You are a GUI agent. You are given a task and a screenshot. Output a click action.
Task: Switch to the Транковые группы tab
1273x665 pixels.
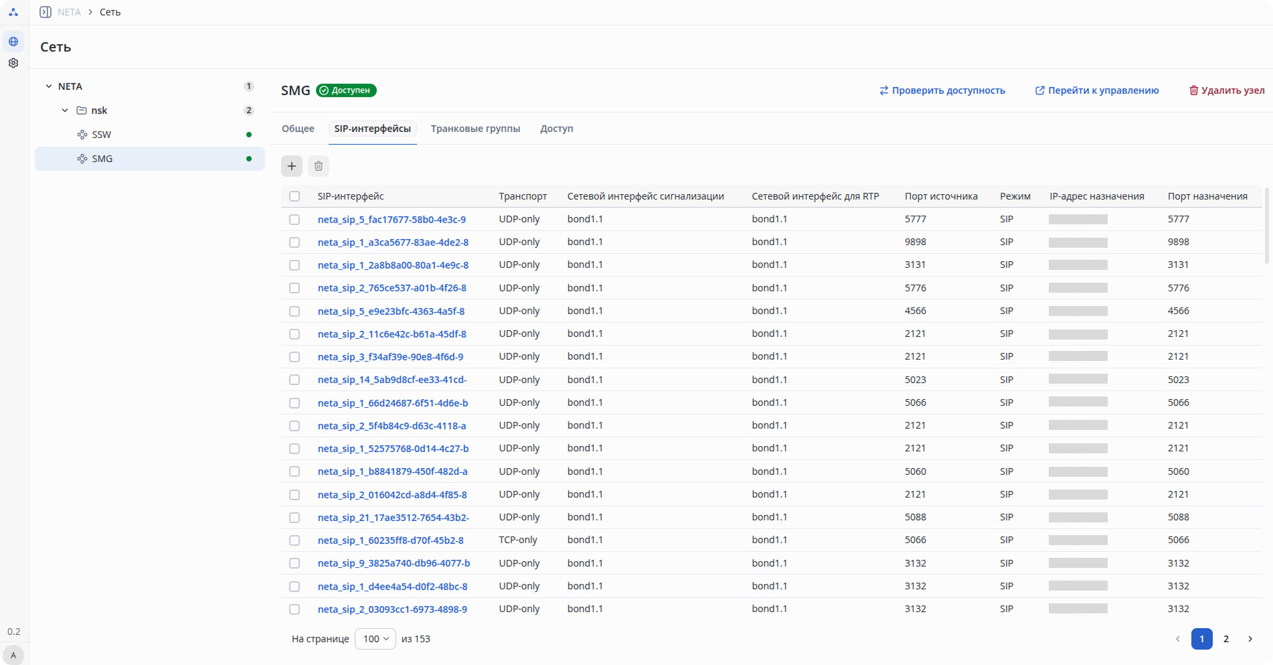click(x=475, y=129)
